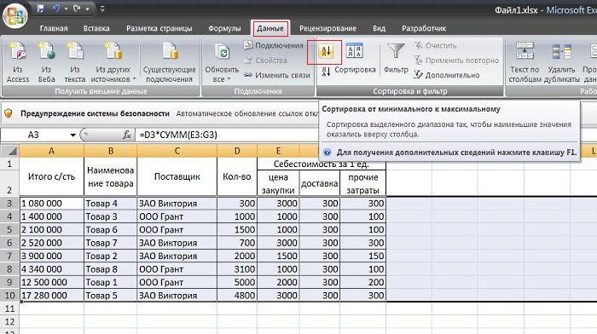Click the Итого с/сть header cell

[x=51, y=176]
